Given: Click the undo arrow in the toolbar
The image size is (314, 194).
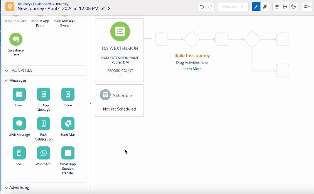Looking at the screenshot, I should point(202,7).
